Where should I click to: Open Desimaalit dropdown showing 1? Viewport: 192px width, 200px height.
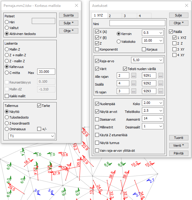[153, 126]
